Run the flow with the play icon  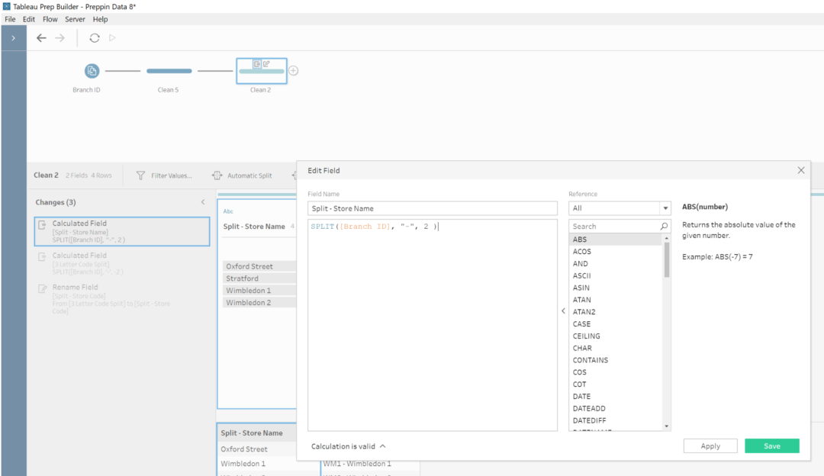[111, 37]
